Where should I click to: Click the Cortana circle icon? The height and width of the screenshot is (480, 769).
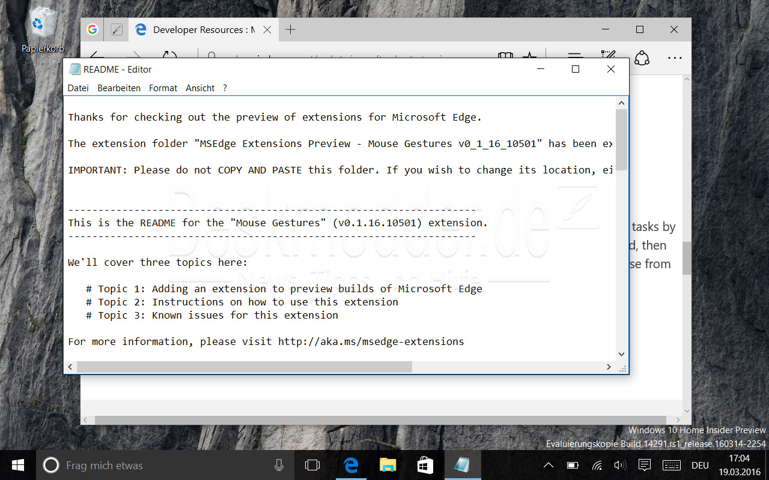pyautogui.click(x=52, y=465)
